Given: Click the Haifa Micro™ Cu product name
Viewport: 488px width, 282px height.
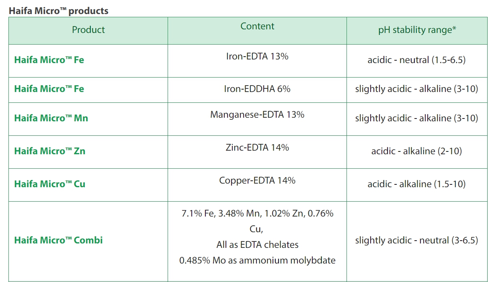Looking at the screenshot, I should pos(50,184).
